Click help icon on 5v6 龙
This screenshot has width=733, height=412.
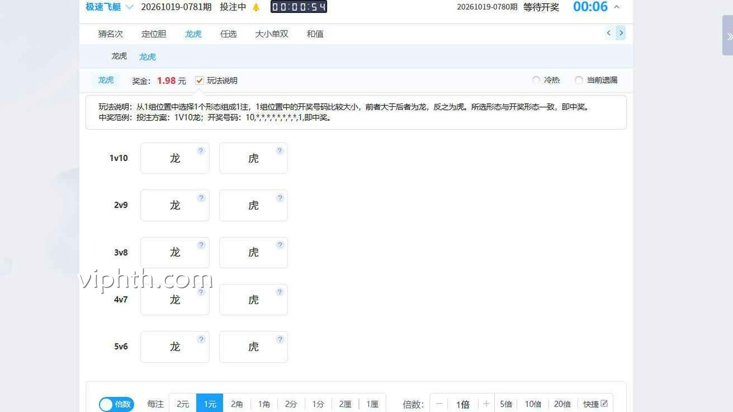(201, 339)
